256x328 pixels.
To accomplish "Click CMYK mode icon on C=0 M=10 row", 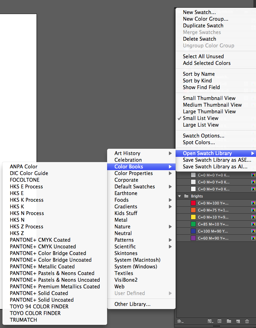I will tap(253, 217).
